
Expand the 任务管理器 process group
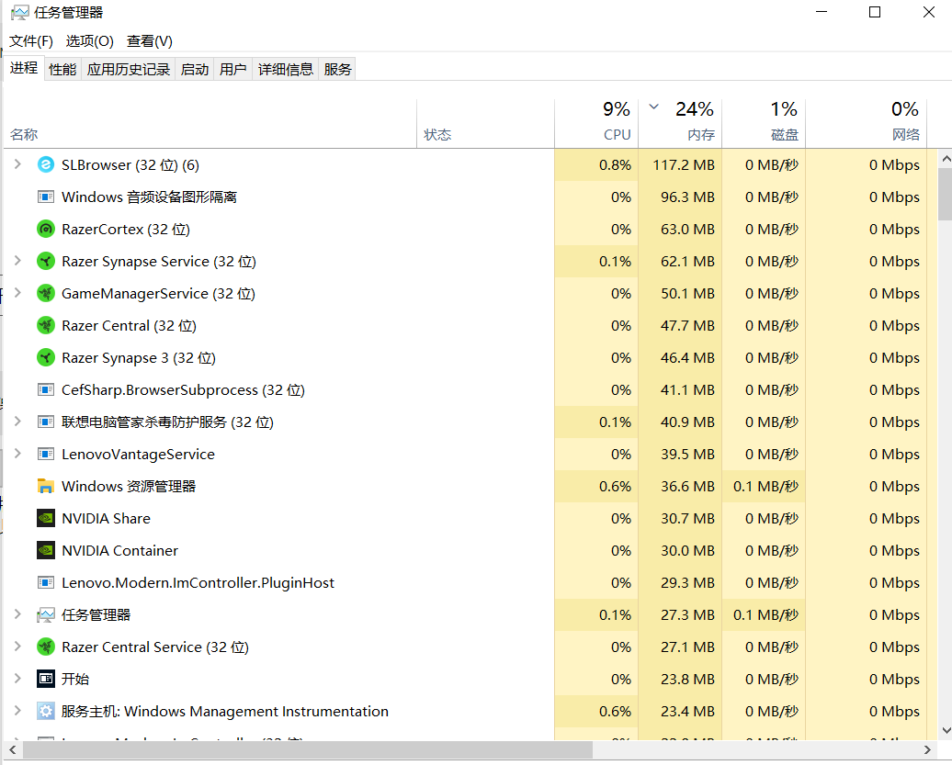pyautogui.click(x=17, y=614)
